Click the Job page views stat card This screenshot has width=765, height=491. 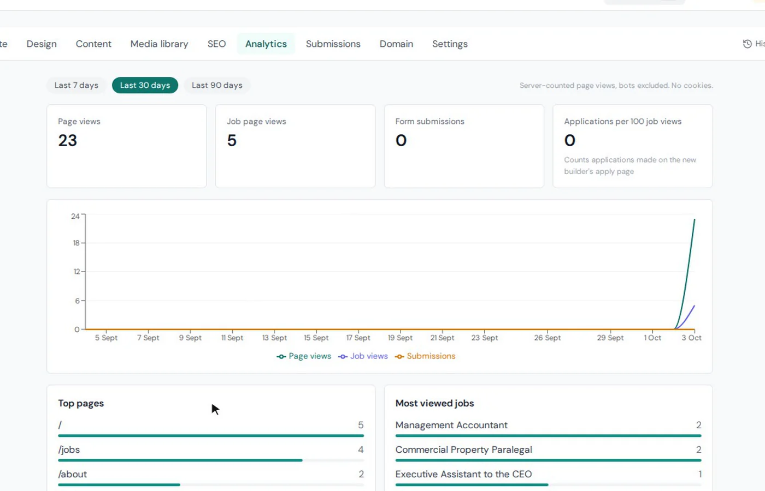click(x=295, y=146)
